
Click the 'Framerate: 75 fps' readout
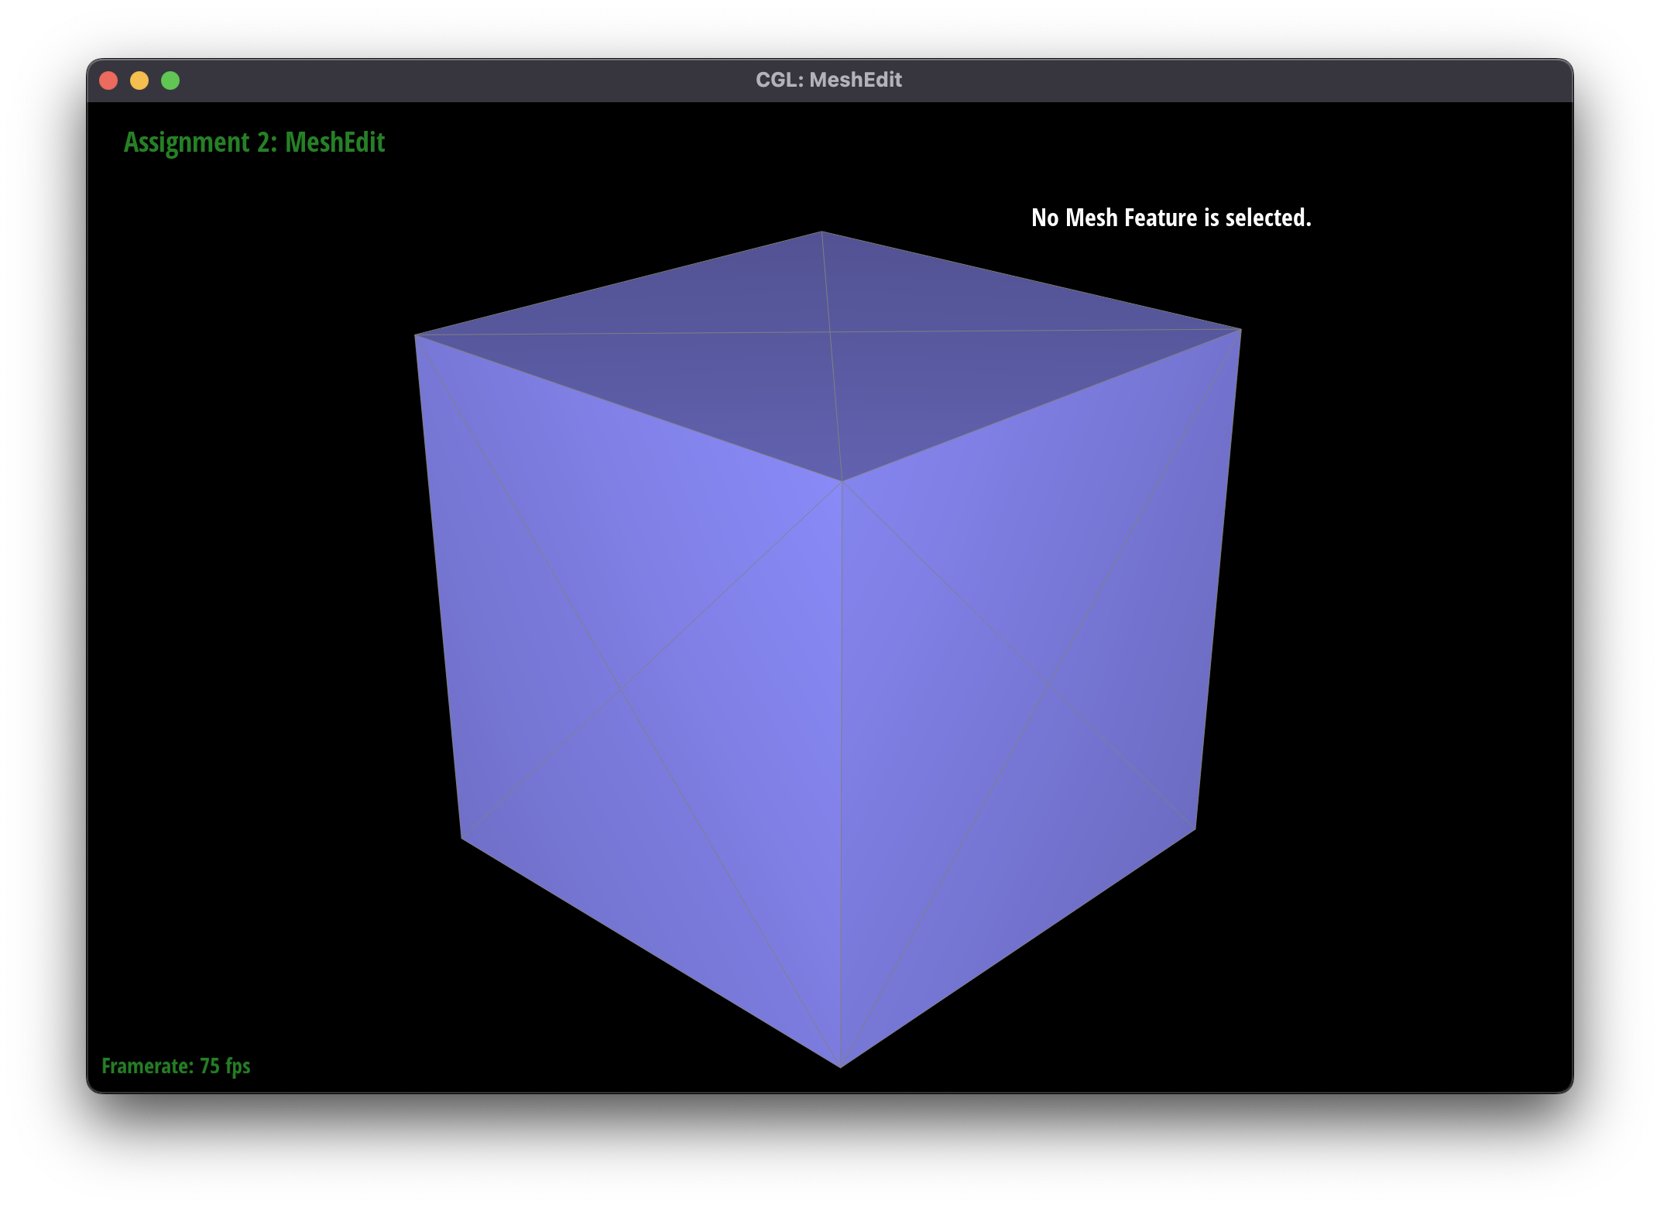point(176,1066)
